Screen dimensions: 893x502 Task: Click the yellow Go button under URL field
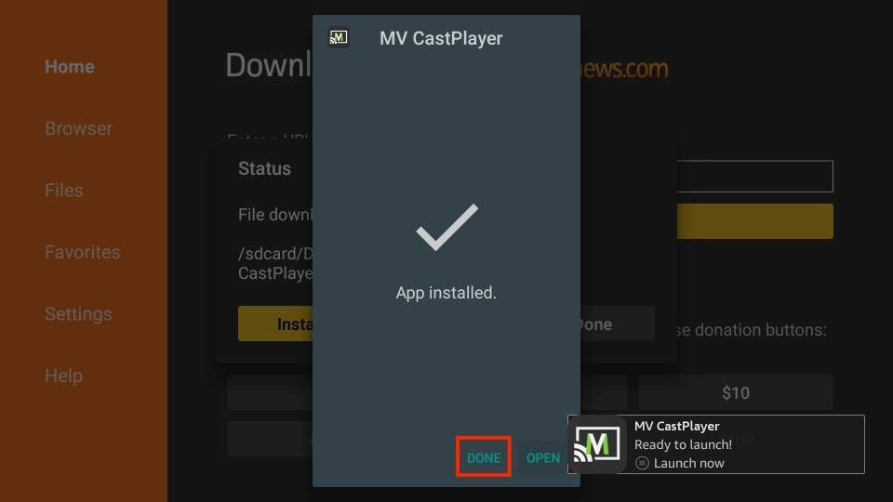[x=754, y=221]
